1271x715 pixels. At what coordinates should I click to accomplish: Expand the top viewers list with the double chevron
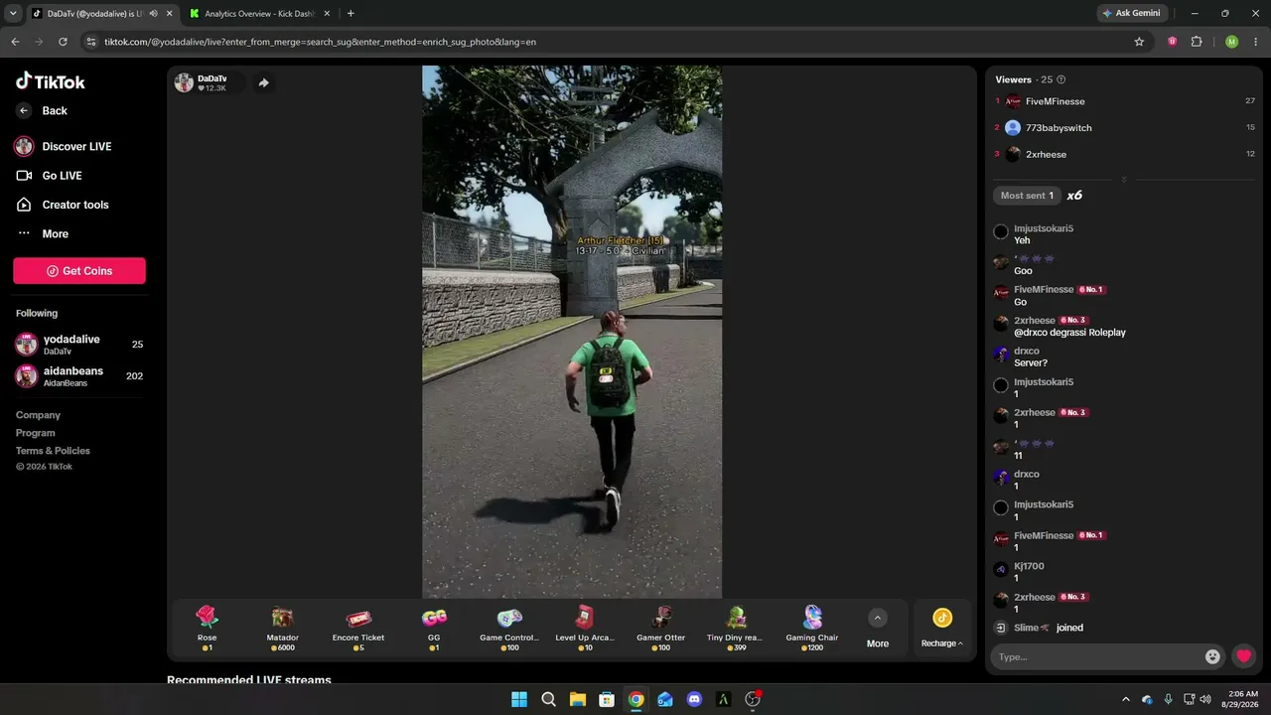(1124, 180)
